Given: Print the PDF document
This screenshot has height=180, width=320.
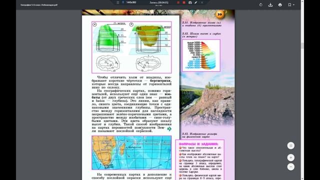Looking at the screenshot, I should click(280, 4).
